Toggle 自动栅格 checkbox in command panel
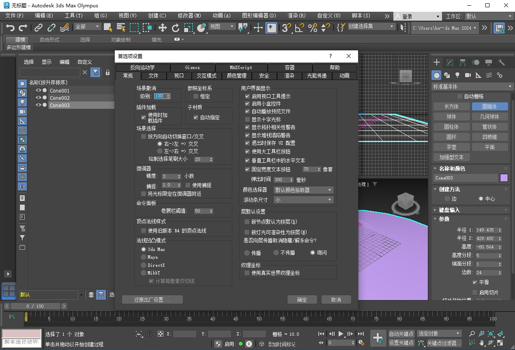The image size is (515, 350). tap(459, 96)
